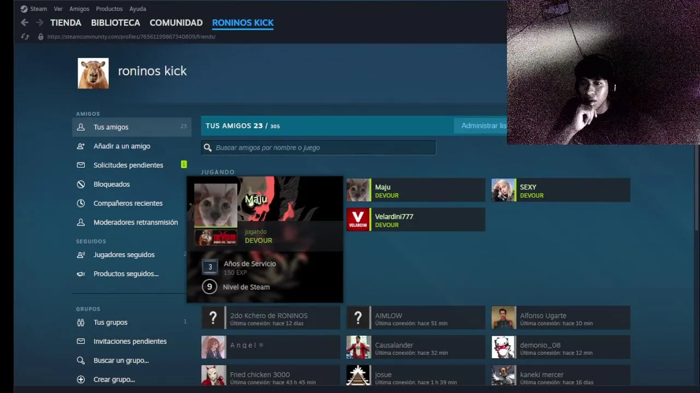Click the Administrar lista button
The width and height of the screenshot is (700, 393).
(x=481, y=126)
